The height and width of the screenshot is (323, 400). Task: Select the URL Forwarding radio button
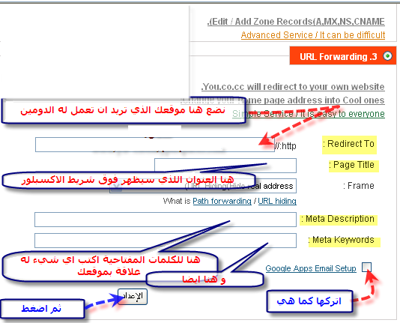point(387,56)
